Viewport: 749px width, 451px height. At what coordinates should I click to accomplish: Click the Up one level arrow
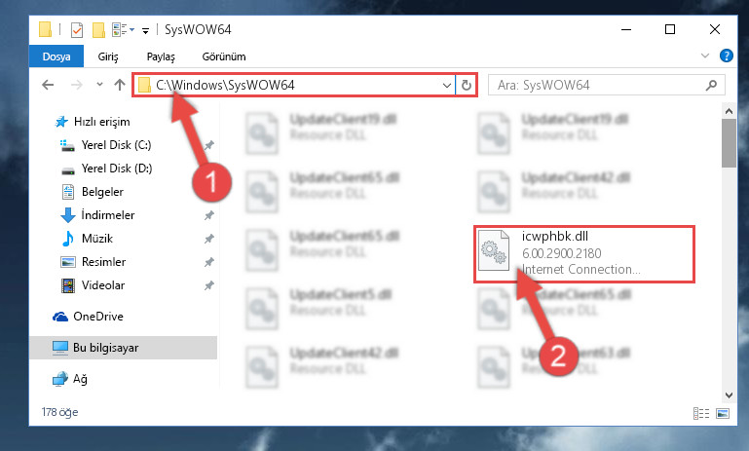[120, 85]
